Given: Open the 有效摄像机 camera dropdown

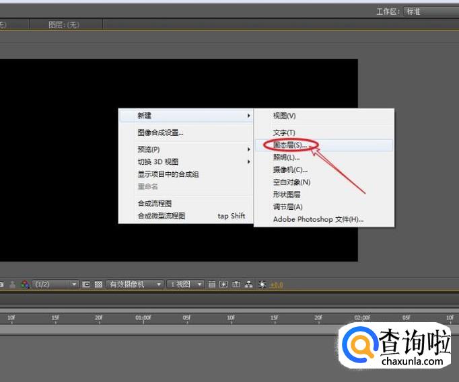Looking at the screenshot, I should coord(135,284).
